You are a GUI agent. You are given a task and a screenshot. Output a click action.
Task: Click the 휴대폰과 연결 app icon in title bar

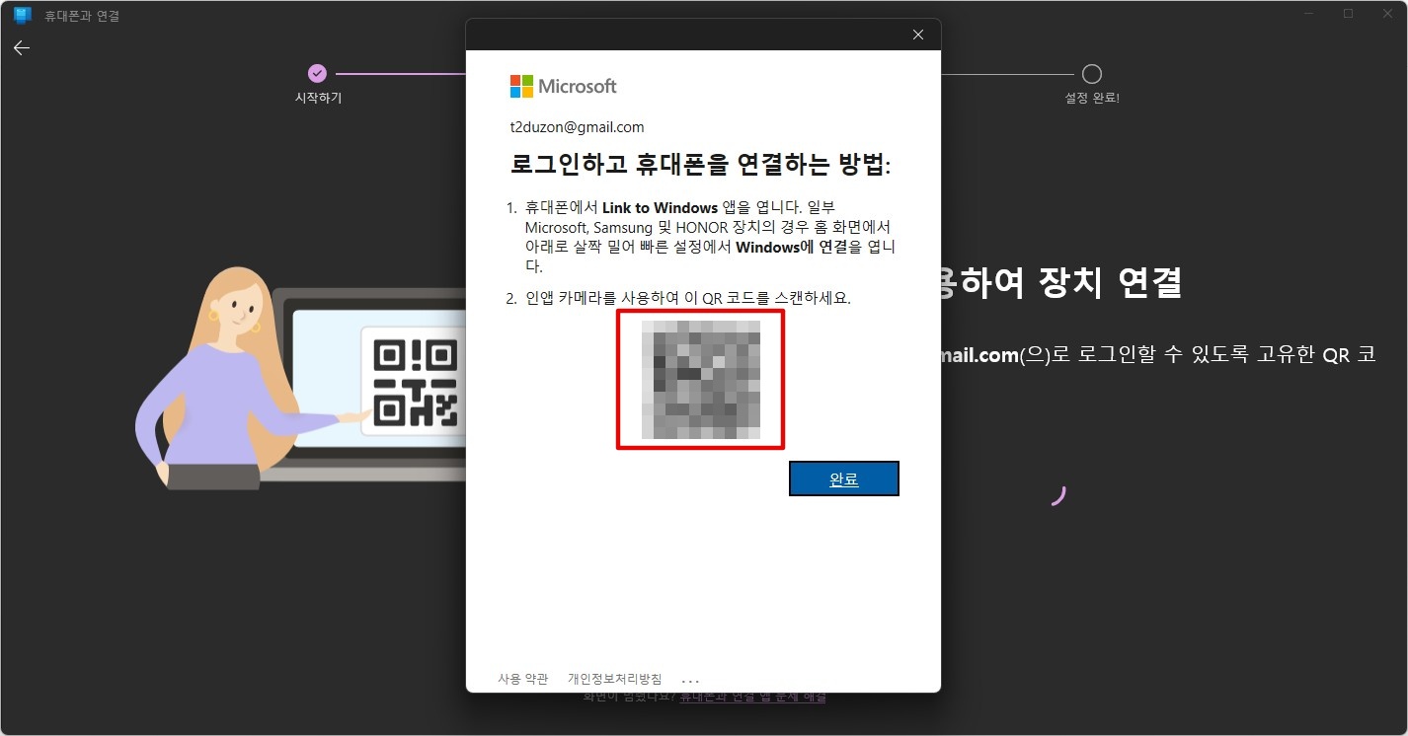(22, 15)
